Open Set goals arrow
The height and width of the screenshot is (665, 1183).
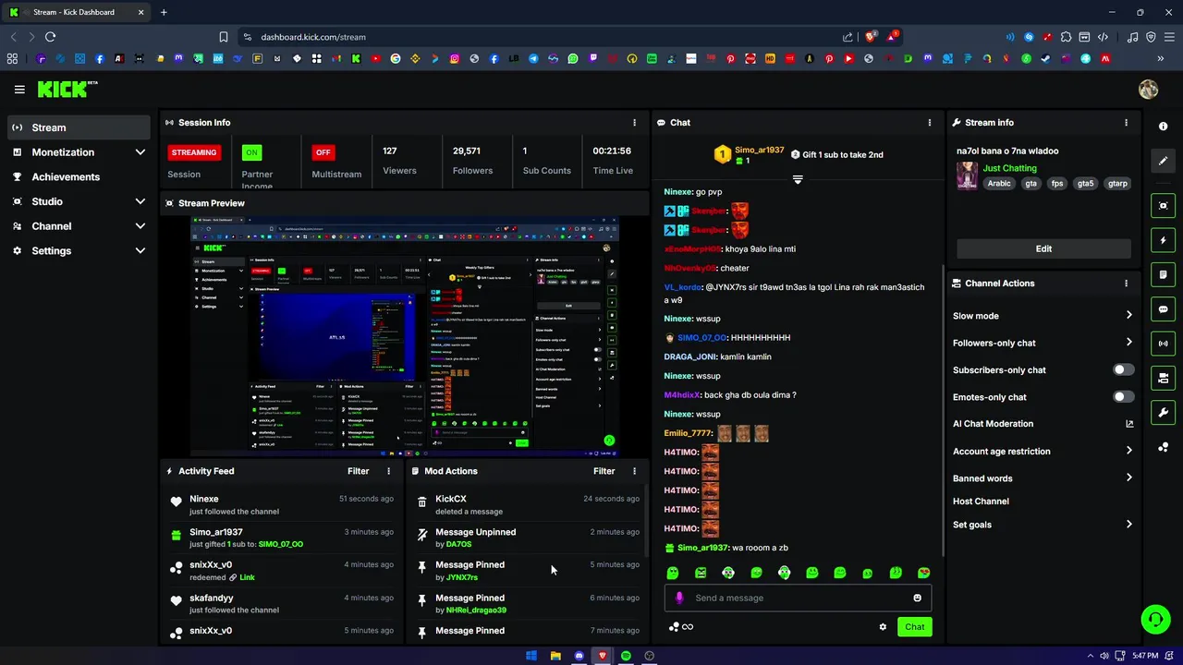(x=1128, y=525)
